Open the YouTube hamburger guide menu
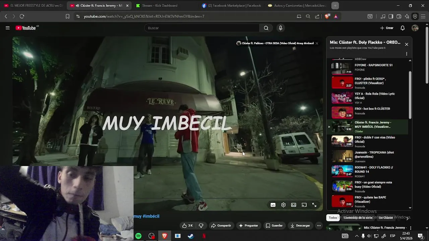 (x=7, y=28)
